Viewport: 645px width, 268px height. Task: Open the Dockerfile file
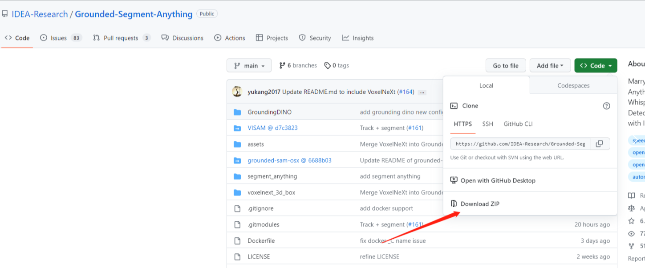tap(261, 240)
